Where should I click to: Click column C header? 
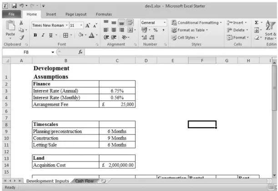[x=117, y=60]
